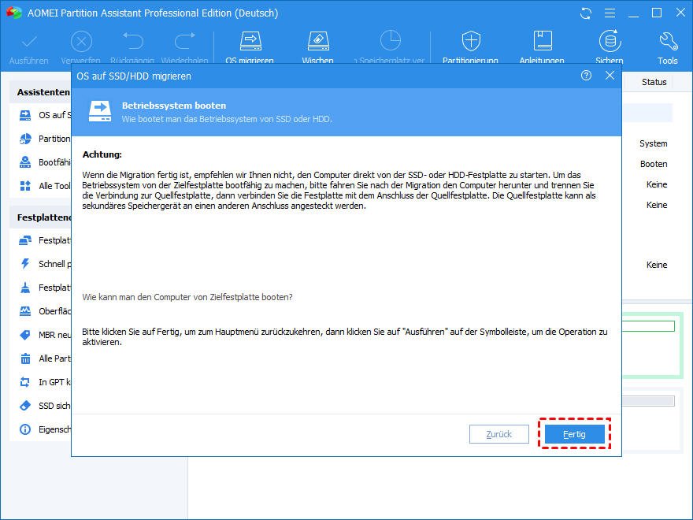Click the first Festplatte sidebar icon under Festplattenoperationen
The image size is (693, 520).
(25, 240)
